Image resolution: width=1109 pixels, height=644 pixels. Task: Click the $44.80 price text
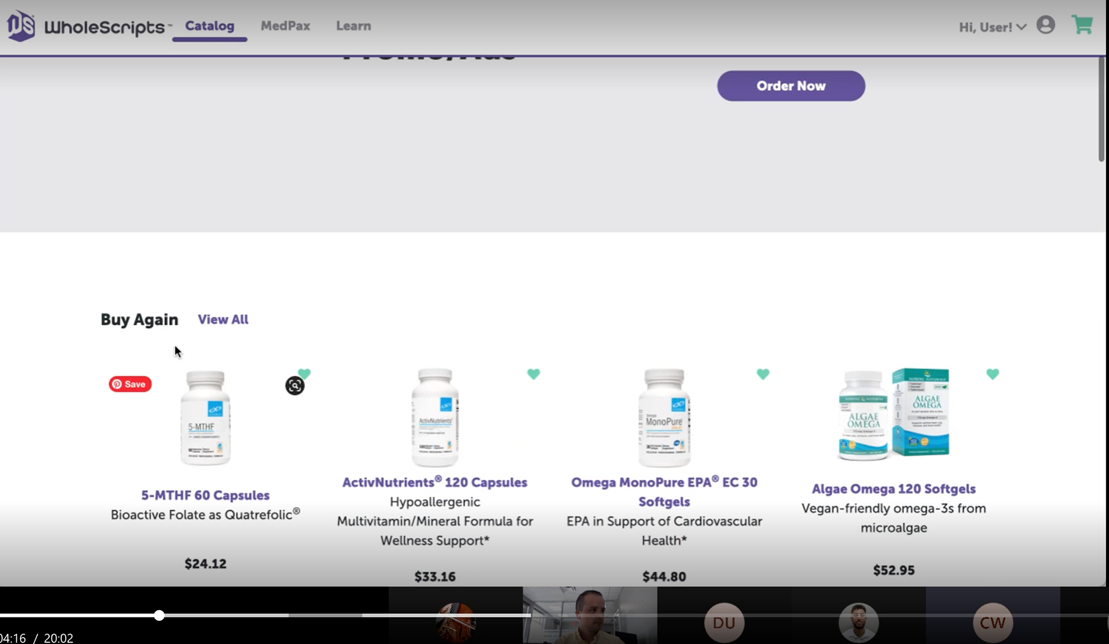tap(664, 576)
